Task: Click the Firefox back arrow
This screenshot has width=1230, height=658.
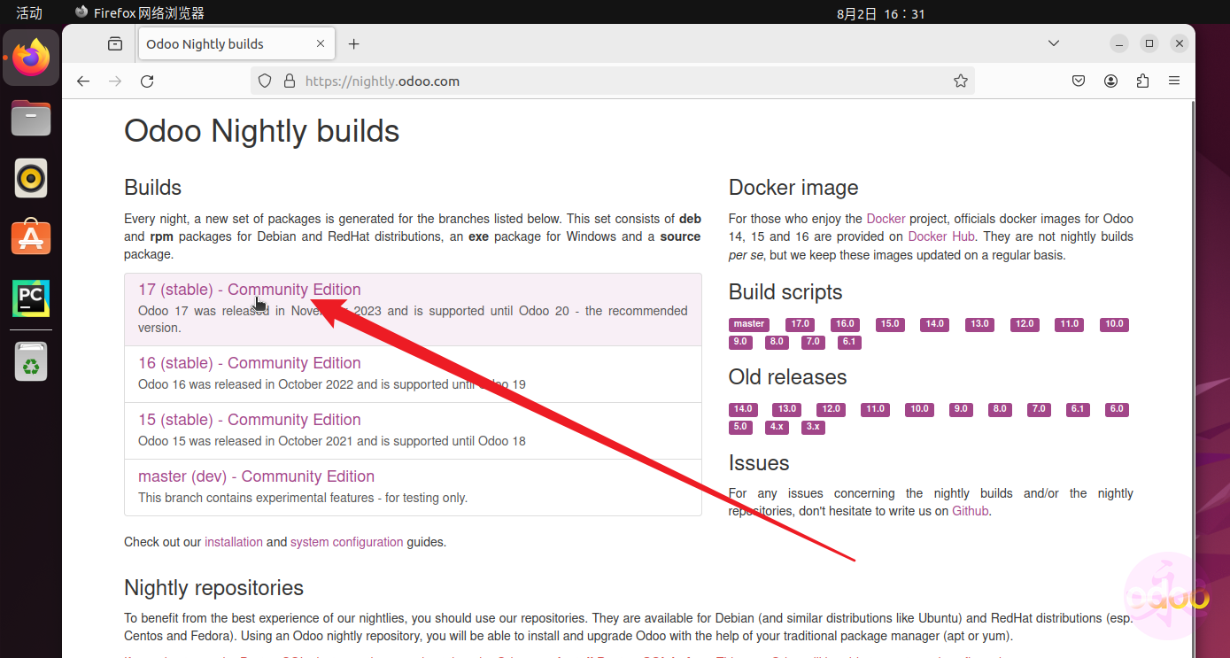Action: [x=83, y=81]
